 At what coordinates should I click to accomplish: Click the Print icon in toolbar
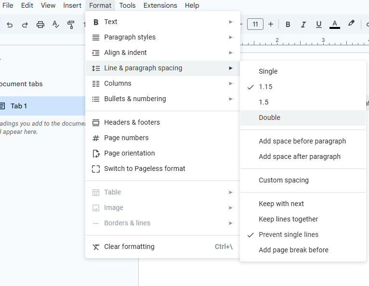pos(40,25)
